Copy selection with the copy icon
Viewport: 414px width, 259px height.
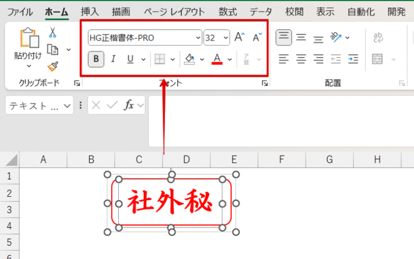pos(53,50)
